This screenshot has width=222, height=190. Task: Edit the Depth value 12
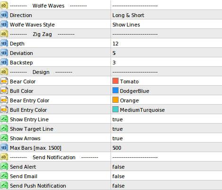tap(115, 44)
